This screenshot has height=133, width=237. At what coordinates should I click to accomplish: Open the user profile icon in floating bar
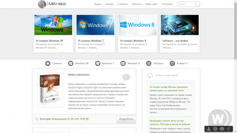209,129
